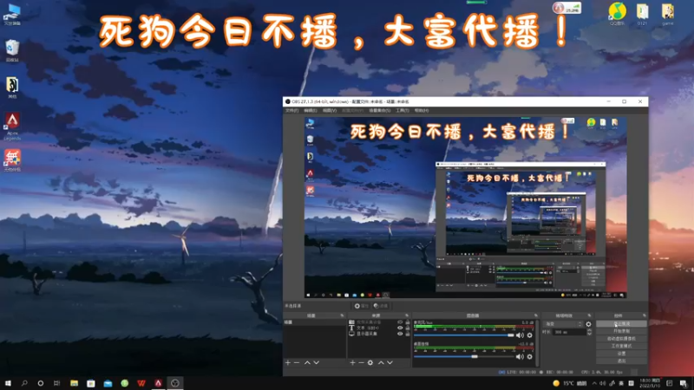
Task: Click the Settings button in Controls
Action: 621,354
